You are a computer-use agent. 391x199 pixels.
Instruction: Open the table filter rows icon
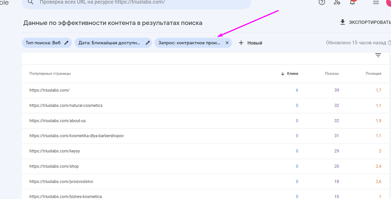[x=378, y=55]
